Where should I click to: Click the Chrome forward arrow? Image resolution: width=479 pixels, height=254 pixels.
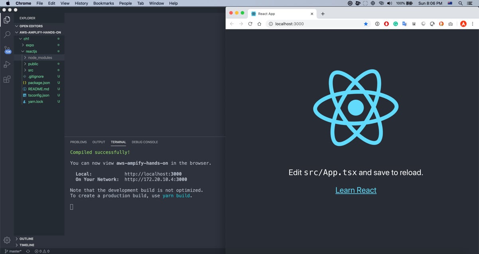[241, 24]
